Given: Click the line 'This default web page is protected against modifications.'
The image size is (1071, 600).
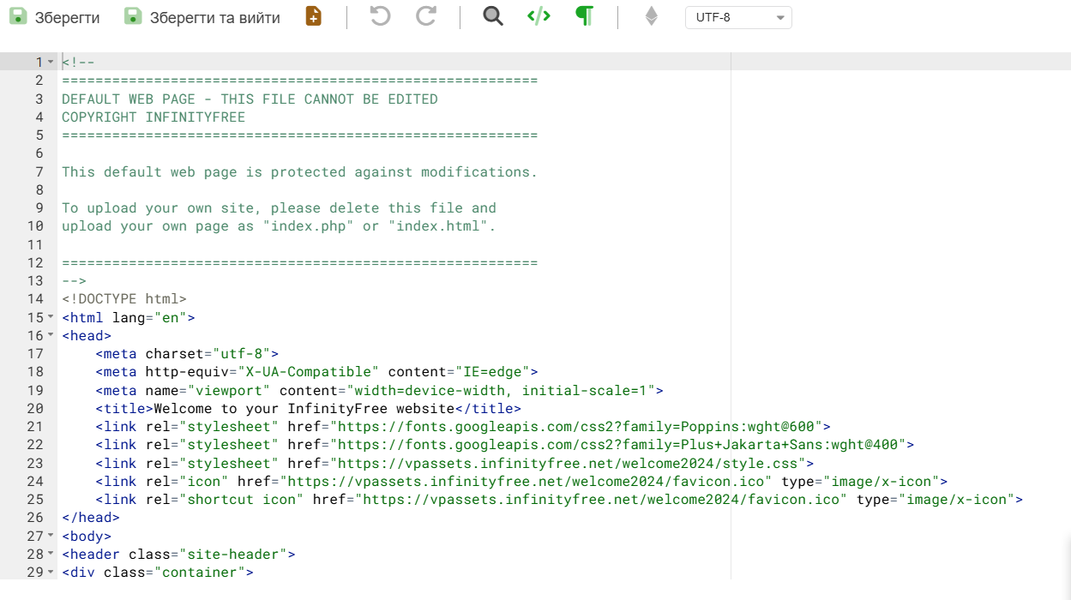Looking at the screenshot, I should tap(299, 171).
